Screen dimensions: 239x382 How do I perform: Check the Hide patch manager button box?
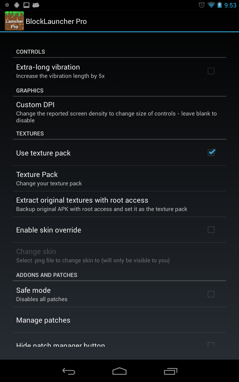click(211, 345)
